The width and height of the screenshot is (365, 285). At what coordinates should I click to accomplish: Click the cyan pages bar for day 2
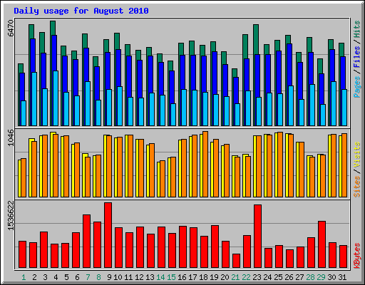tap(34, 99)
